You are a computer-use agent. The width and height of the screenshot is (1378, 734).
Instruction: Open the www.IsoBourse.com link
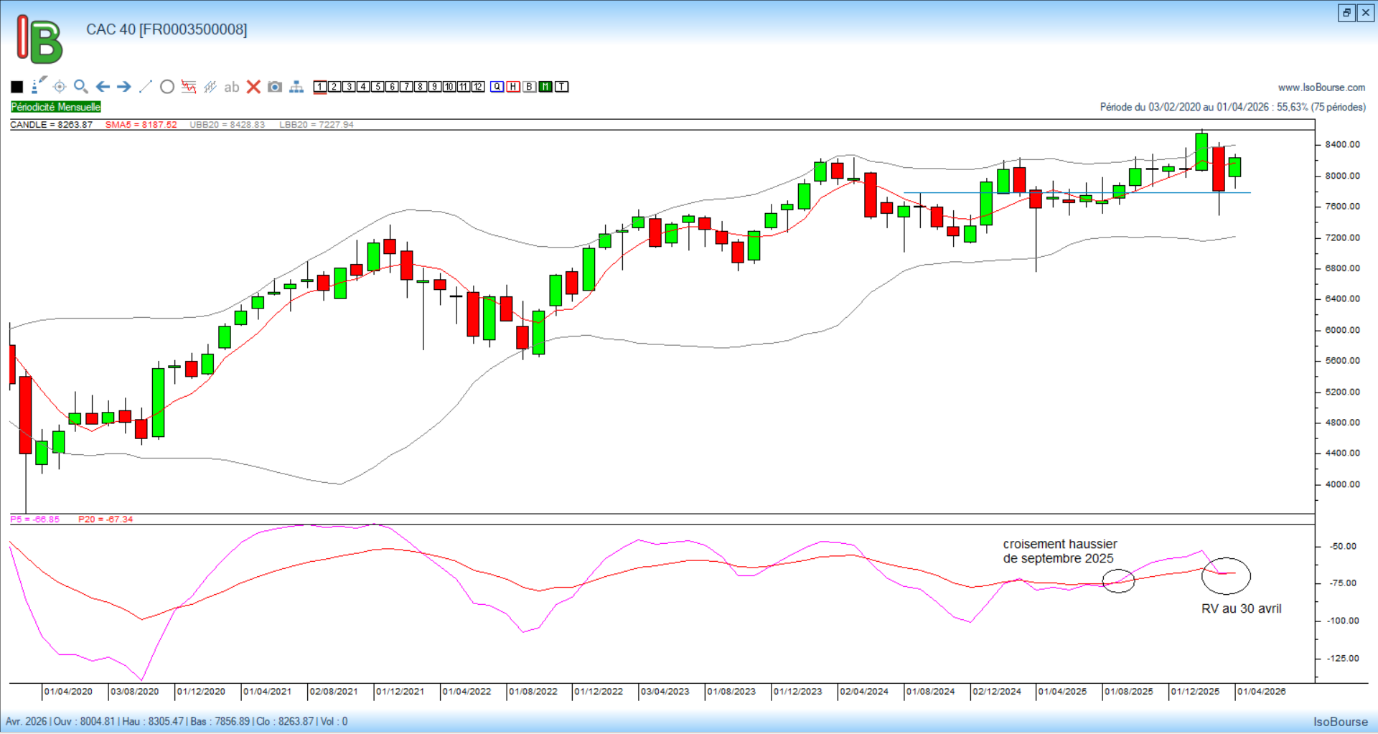click(x=1321, y=88)
